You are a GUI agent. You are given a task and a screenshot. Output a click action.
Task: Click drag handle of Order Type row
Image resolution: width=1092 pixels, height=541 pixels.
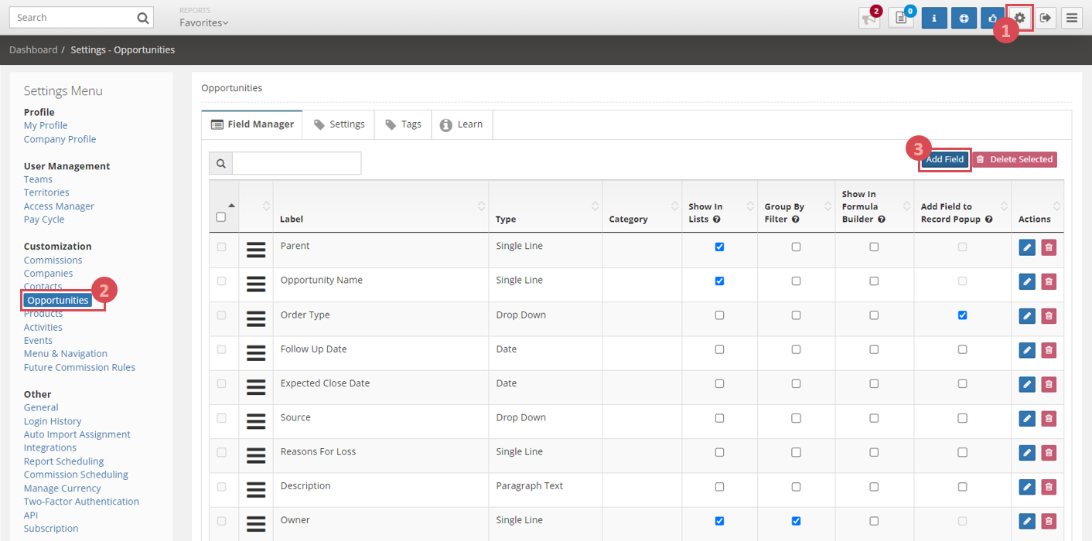256,318
